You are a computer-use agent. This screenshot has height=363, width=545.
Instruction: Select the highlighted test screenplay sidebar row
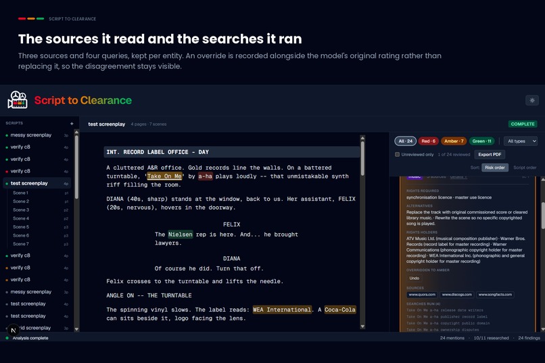click(x=37, y=183)
